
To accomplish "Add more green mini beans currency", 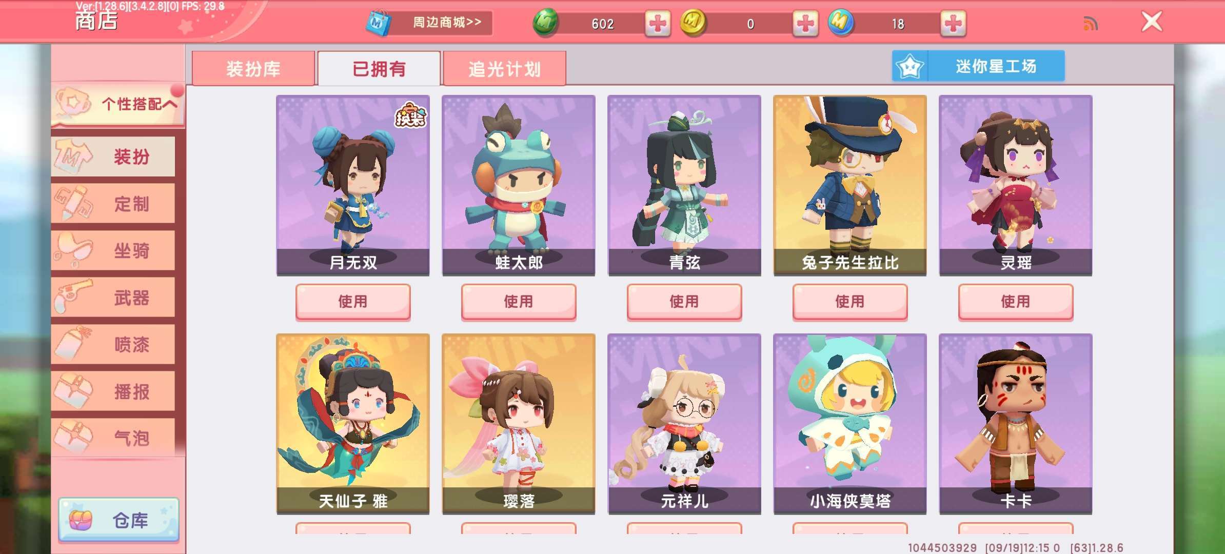I will pos(657,24).
